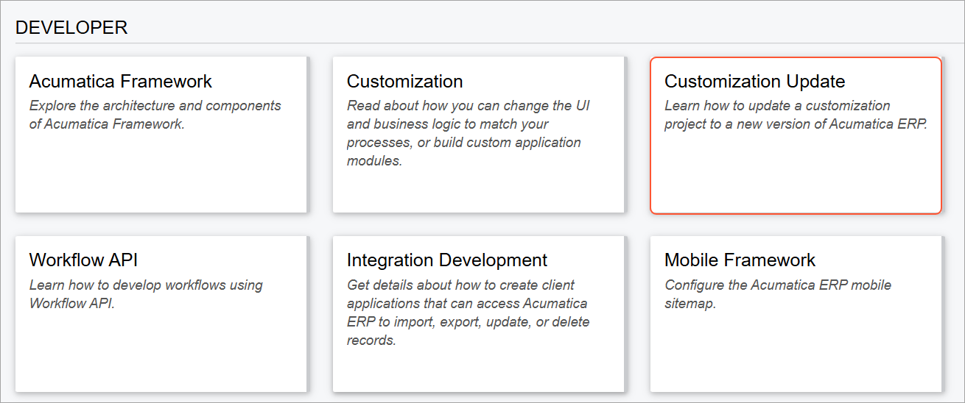
Task: Click blank area inside highlighted Customization Update card
Action: coord(796,176)
